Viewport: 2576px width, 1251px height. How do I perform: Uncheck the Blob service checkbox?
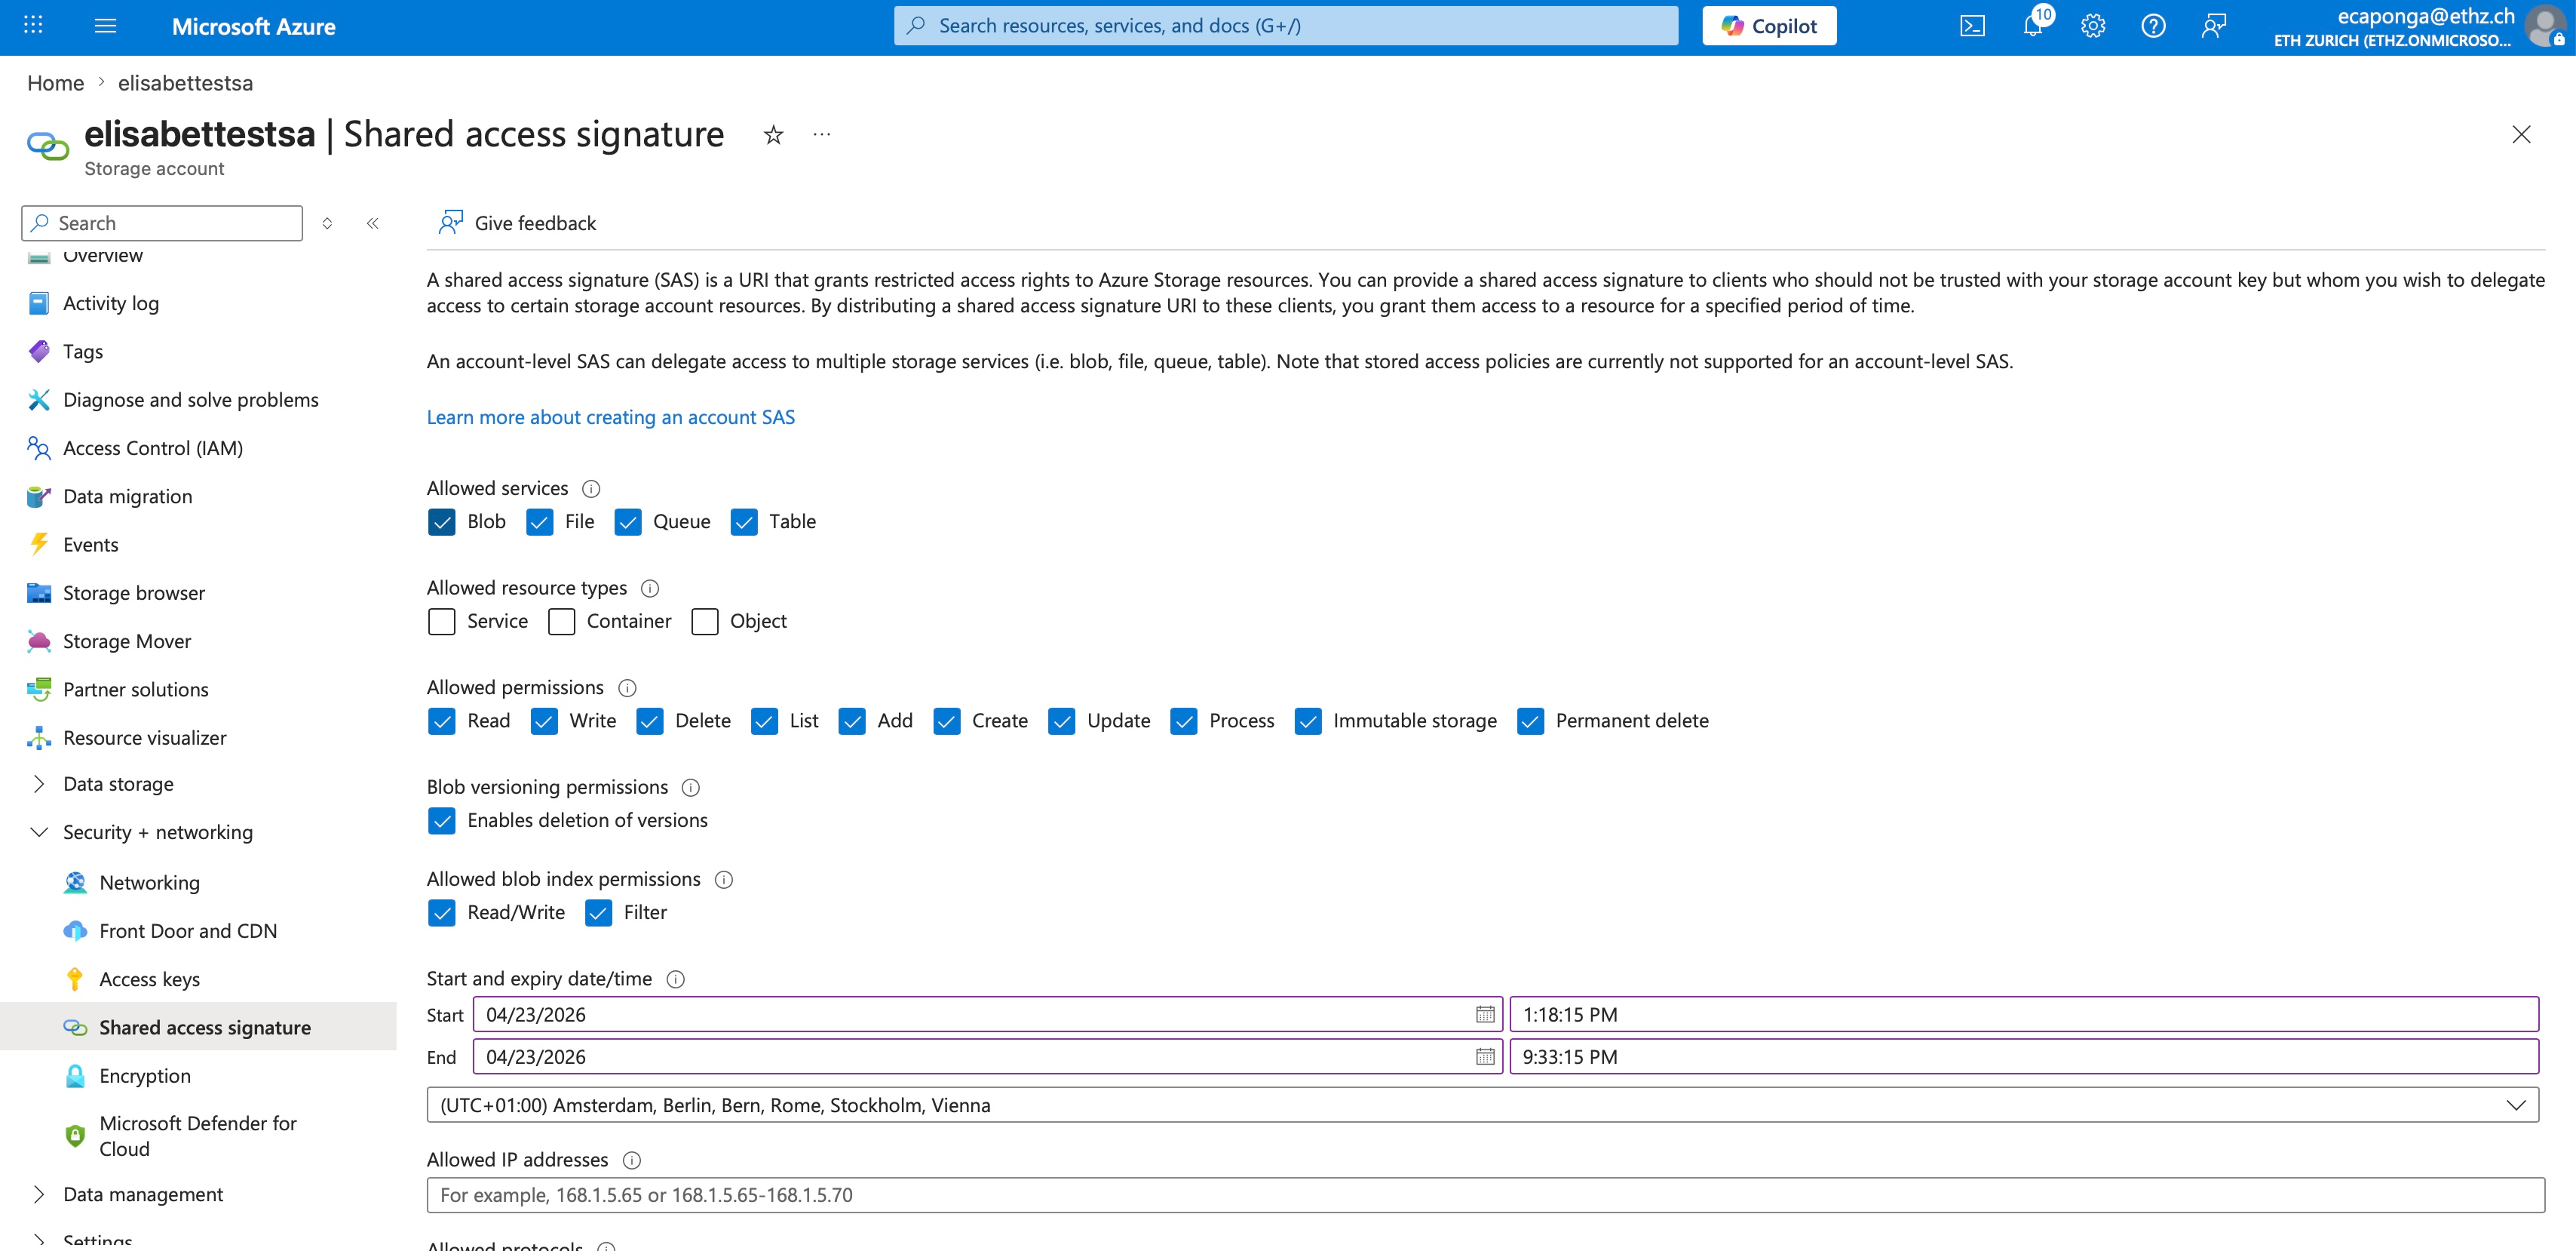pos(441,521)
